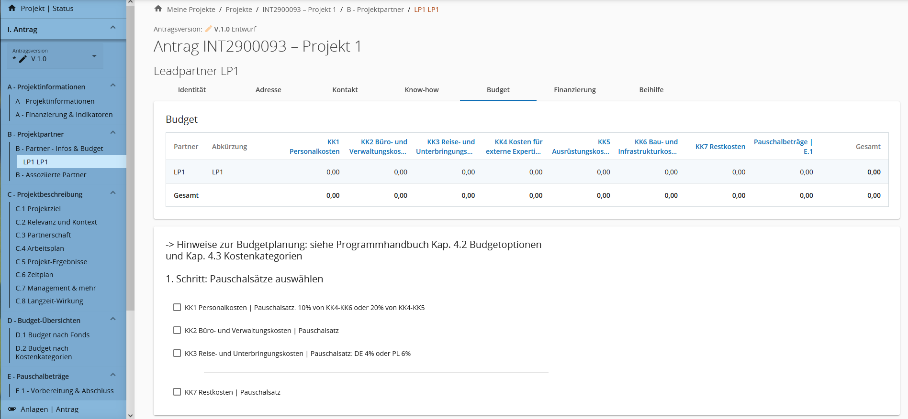
Task: Switch to the Finanzierung tab
Action: [x=574, y=90]
